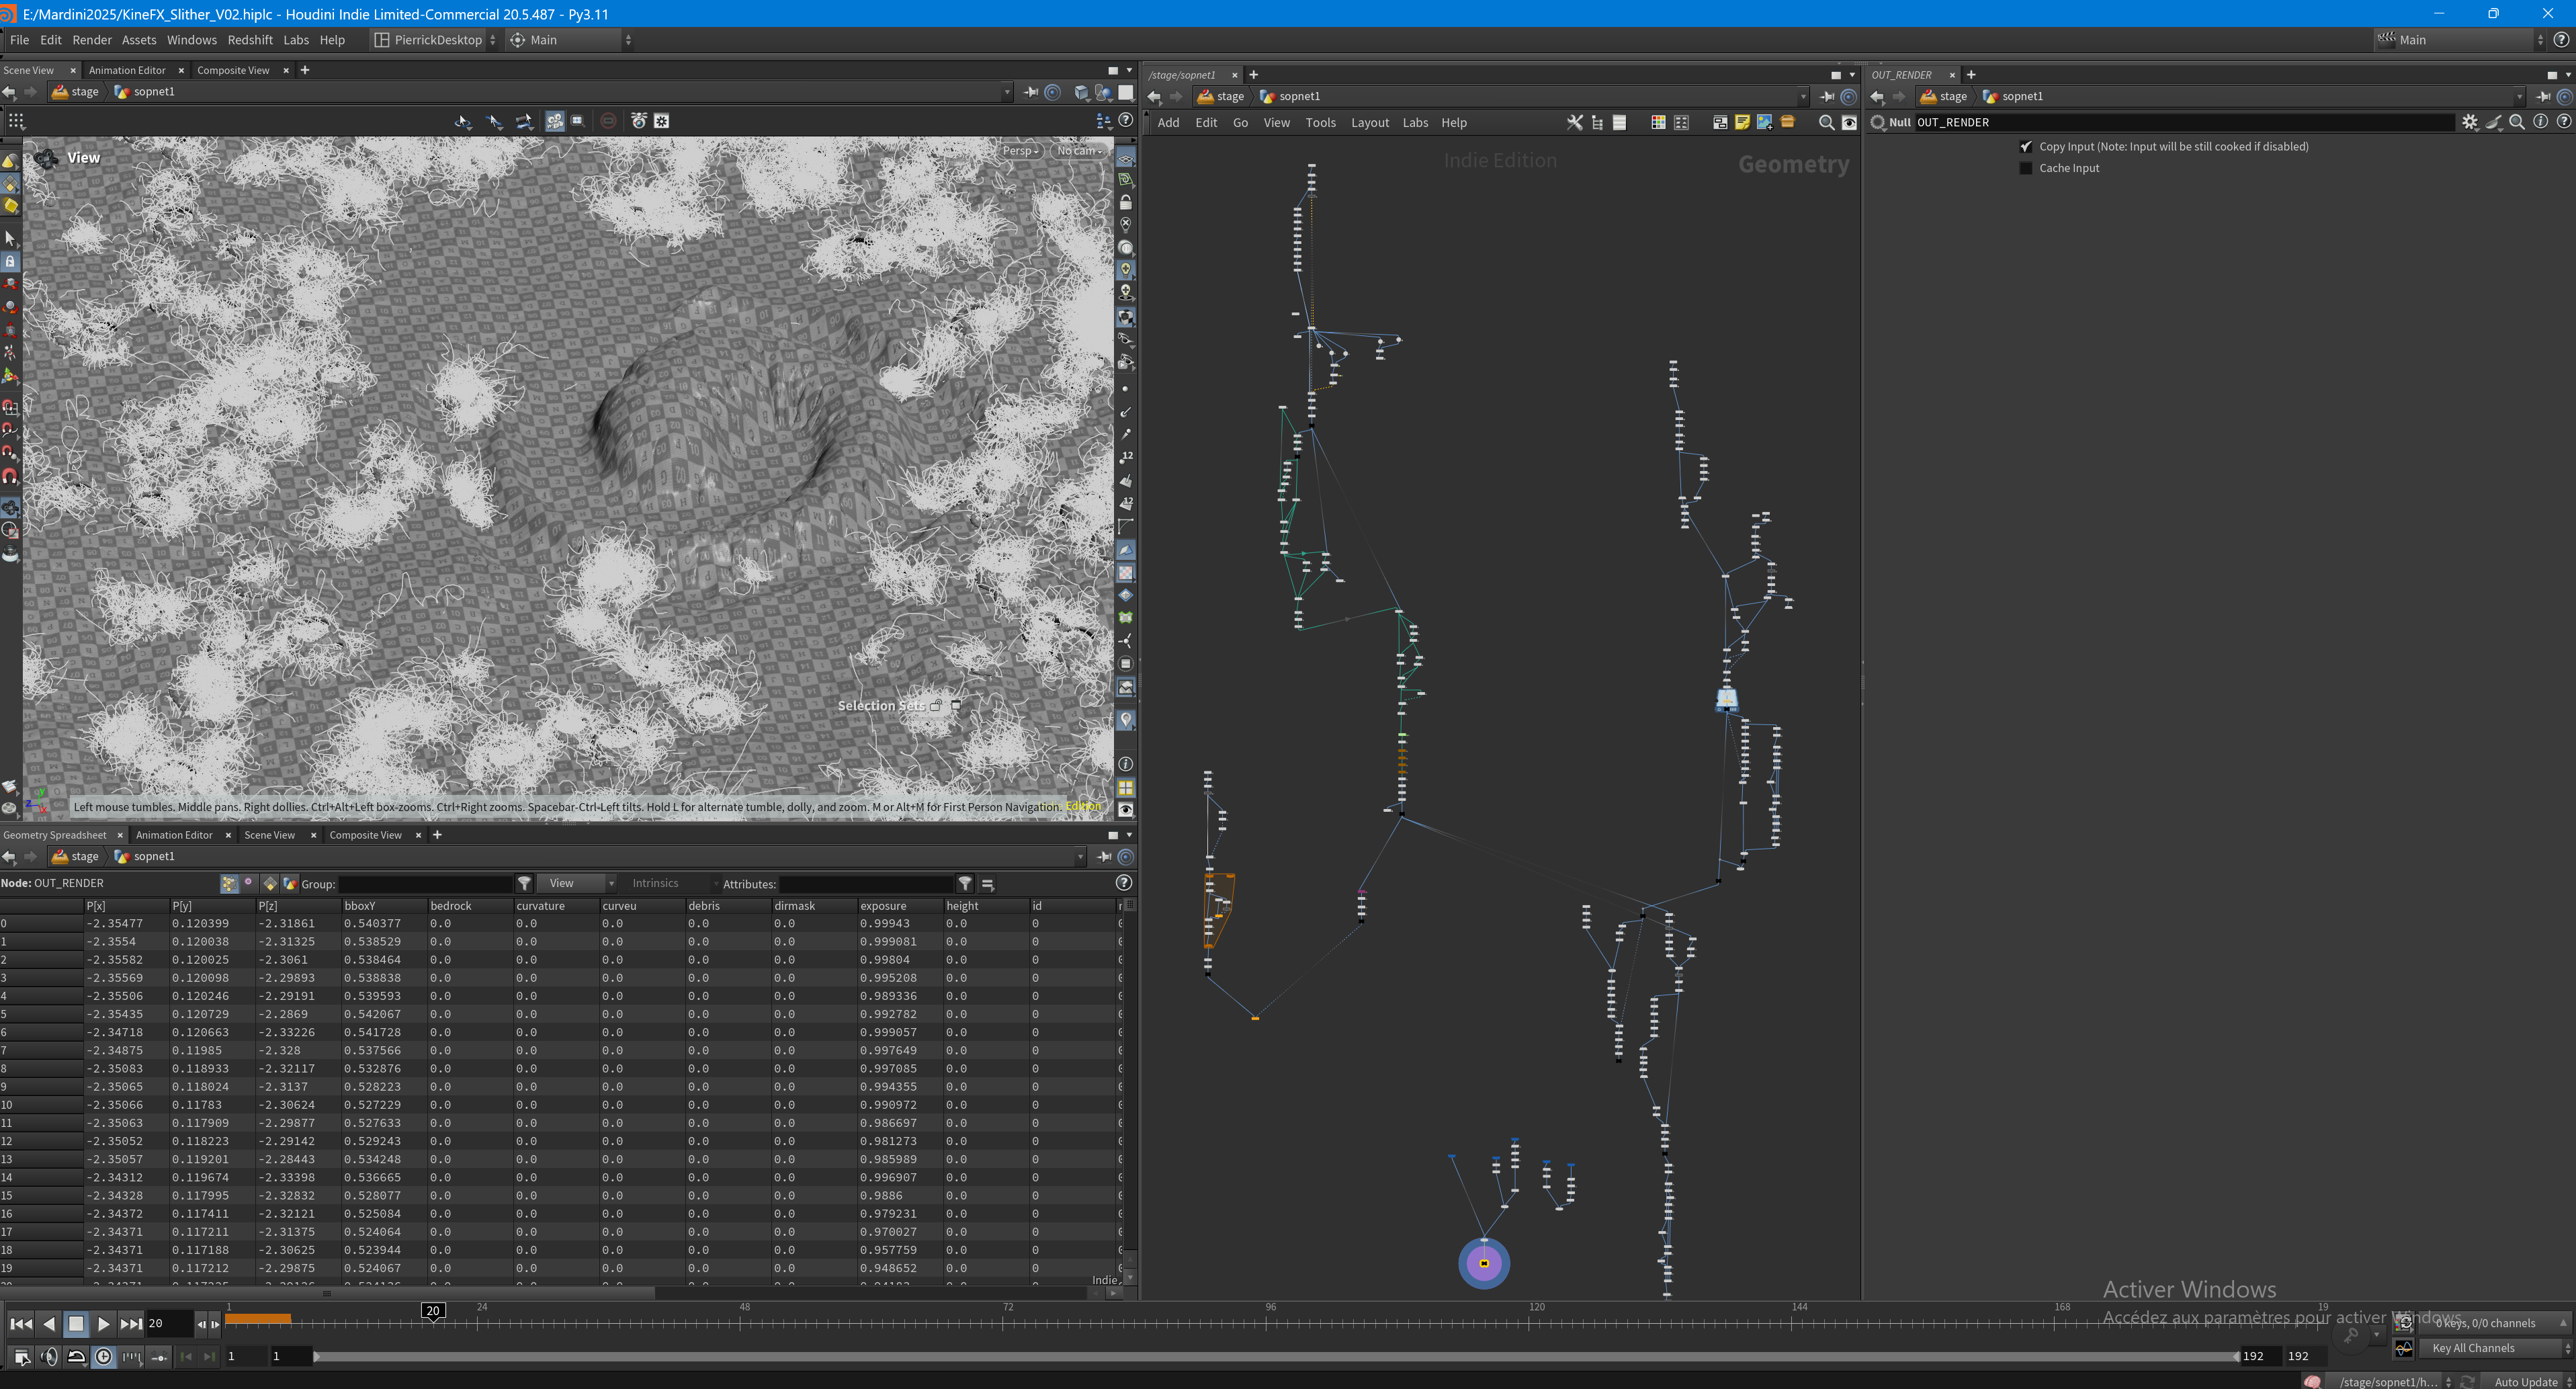Toggle Copy Input checkbox

[2026, 146]
